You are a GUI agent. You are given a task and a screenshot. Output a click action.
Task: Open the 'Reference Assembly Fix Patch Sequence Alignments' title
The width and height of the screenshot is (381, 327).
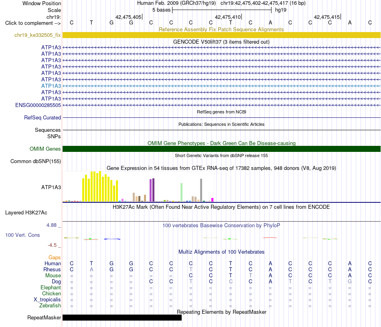pyautogui.click(x=221, y=29)
